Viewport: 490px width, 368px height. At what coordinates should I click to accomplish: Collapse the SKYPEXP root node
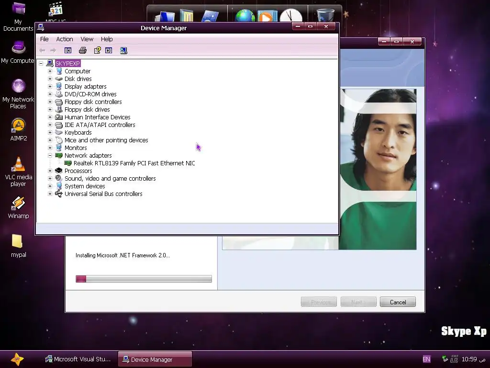41,64
